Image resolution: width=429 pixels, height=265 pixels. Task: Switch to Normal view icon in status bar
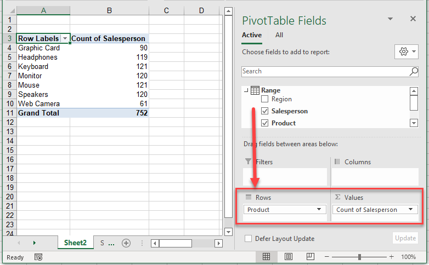266,257
